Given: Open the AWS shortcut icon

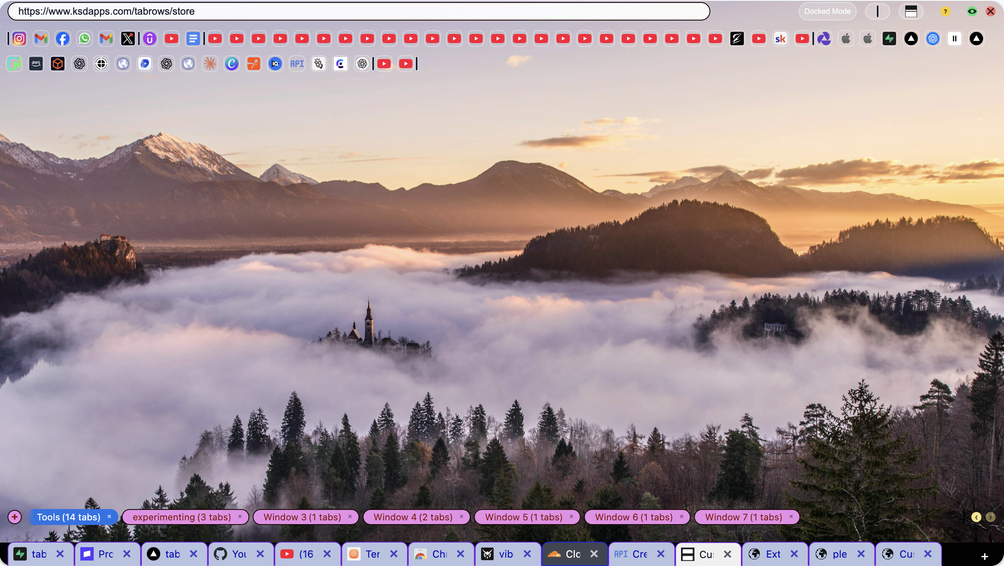Looking at the screenshot, I should (36, 64).
